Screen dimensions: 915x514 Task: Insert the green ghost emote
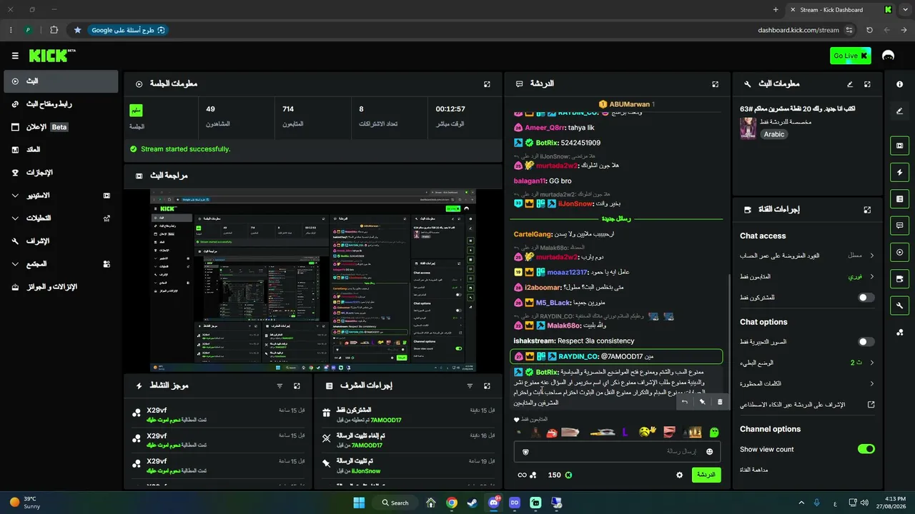713,432
